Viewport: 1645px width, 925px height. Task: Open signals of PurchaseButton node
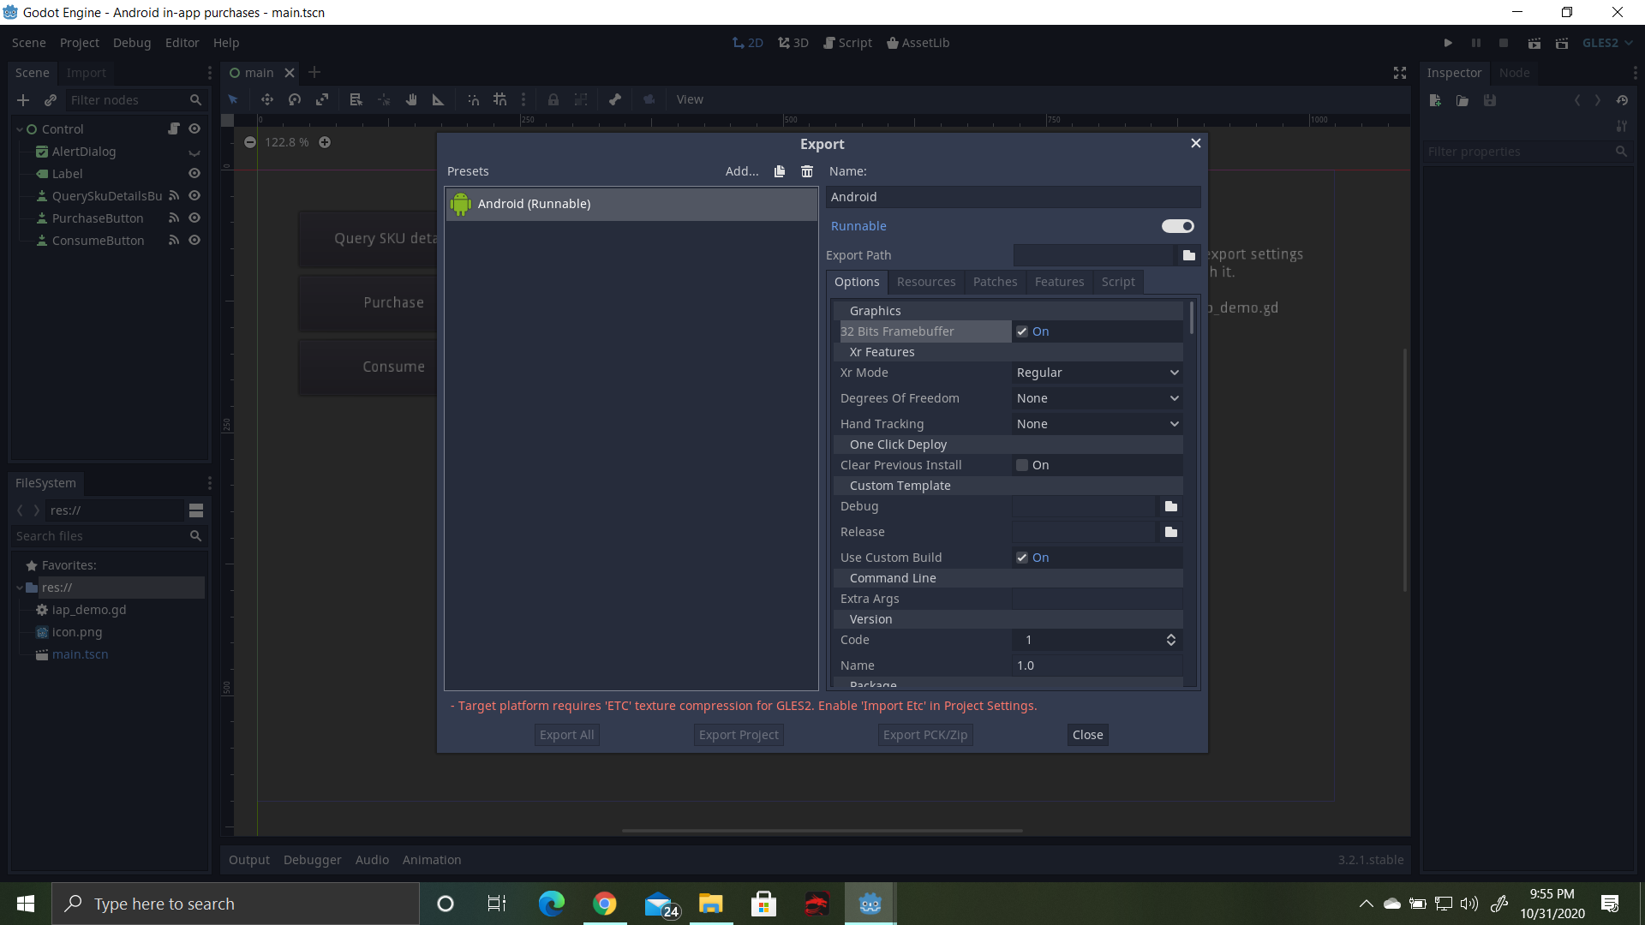click(174, 218)
